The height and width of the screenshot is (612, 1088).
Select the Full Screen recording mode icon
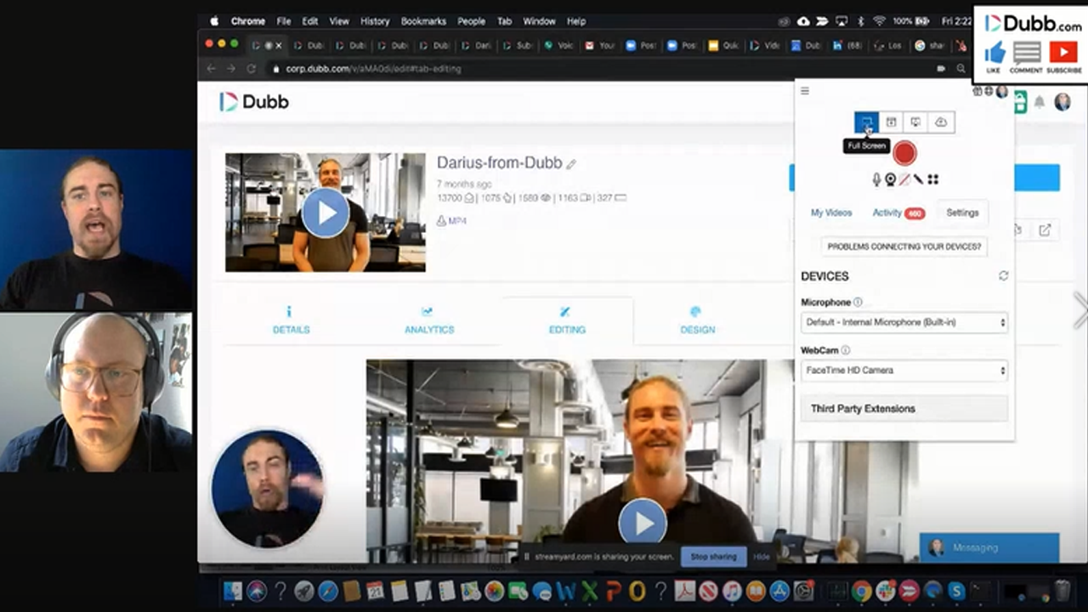coord(866,122)
